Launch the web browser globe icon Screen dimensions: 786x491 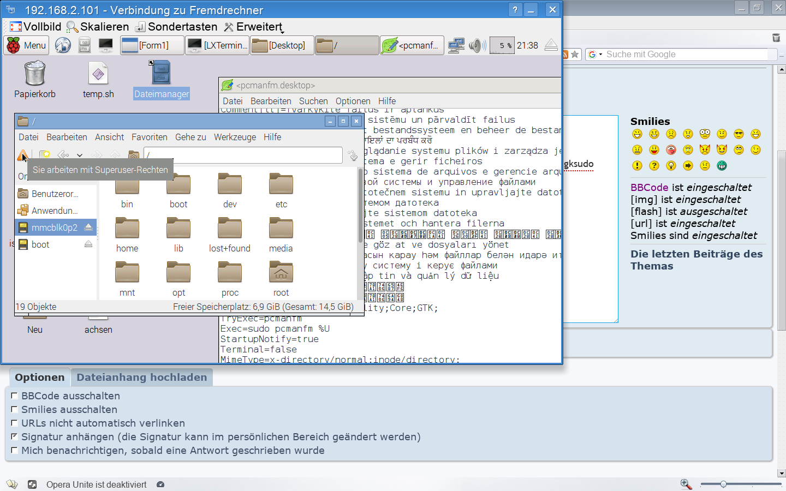click(63, 45)
